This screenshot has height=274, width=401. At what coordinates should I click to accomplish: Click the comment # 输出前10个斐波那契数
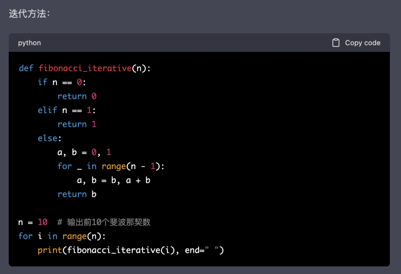click(104, 222)
